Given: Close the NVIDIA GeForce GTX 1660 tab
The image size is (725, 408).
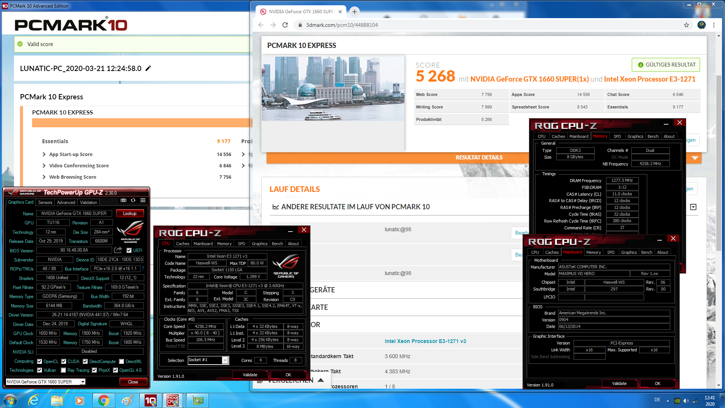Looking at the screenshot, I should coord(340,12).
